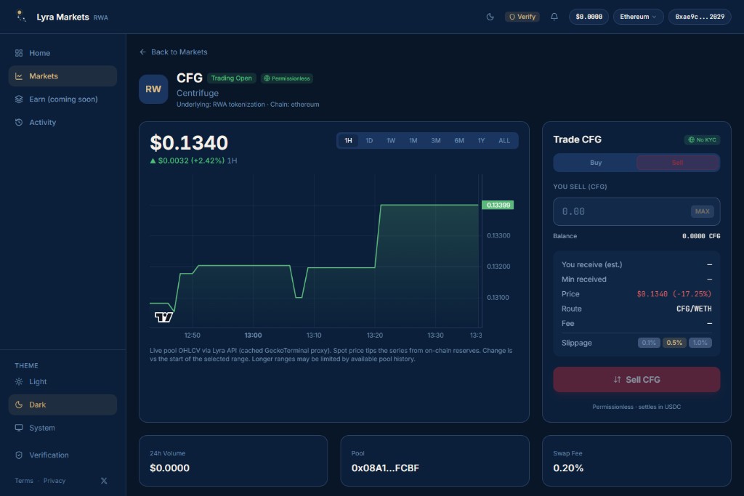Image resolution: width=744 pixels, height=496 pixels.
Task: Switch to the Buy tab
Action: (596, 163)
